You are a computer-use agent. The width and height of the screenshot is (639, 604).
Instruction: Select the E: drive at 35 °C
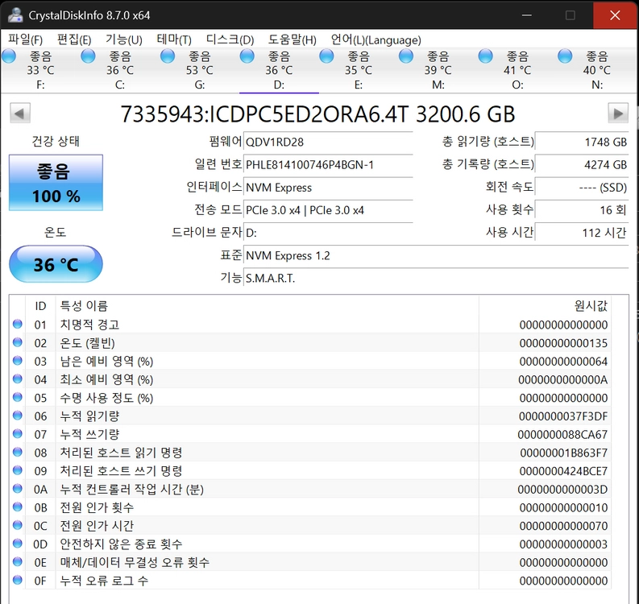359,70
